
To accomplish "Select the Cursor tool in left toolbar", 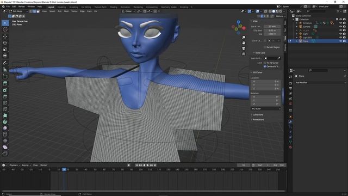I will point(5,29).
